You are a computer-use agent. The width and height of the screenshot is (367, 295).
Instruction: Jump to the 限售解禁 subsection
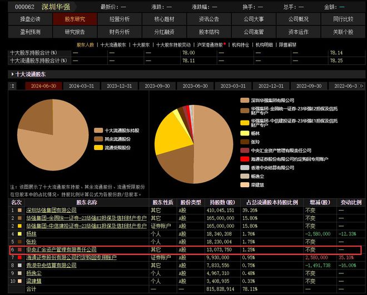tap(287, 45)
